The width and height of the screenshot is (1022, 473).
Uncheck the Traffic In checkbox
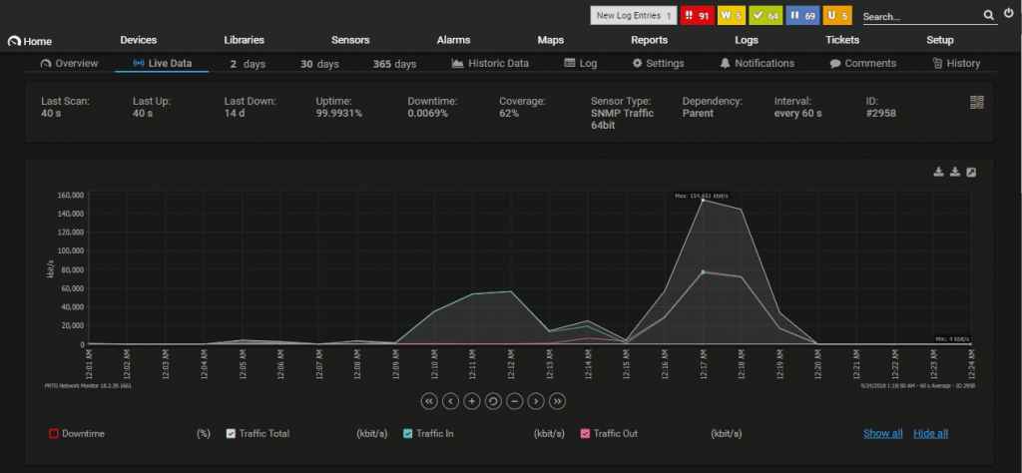point(408,434)
